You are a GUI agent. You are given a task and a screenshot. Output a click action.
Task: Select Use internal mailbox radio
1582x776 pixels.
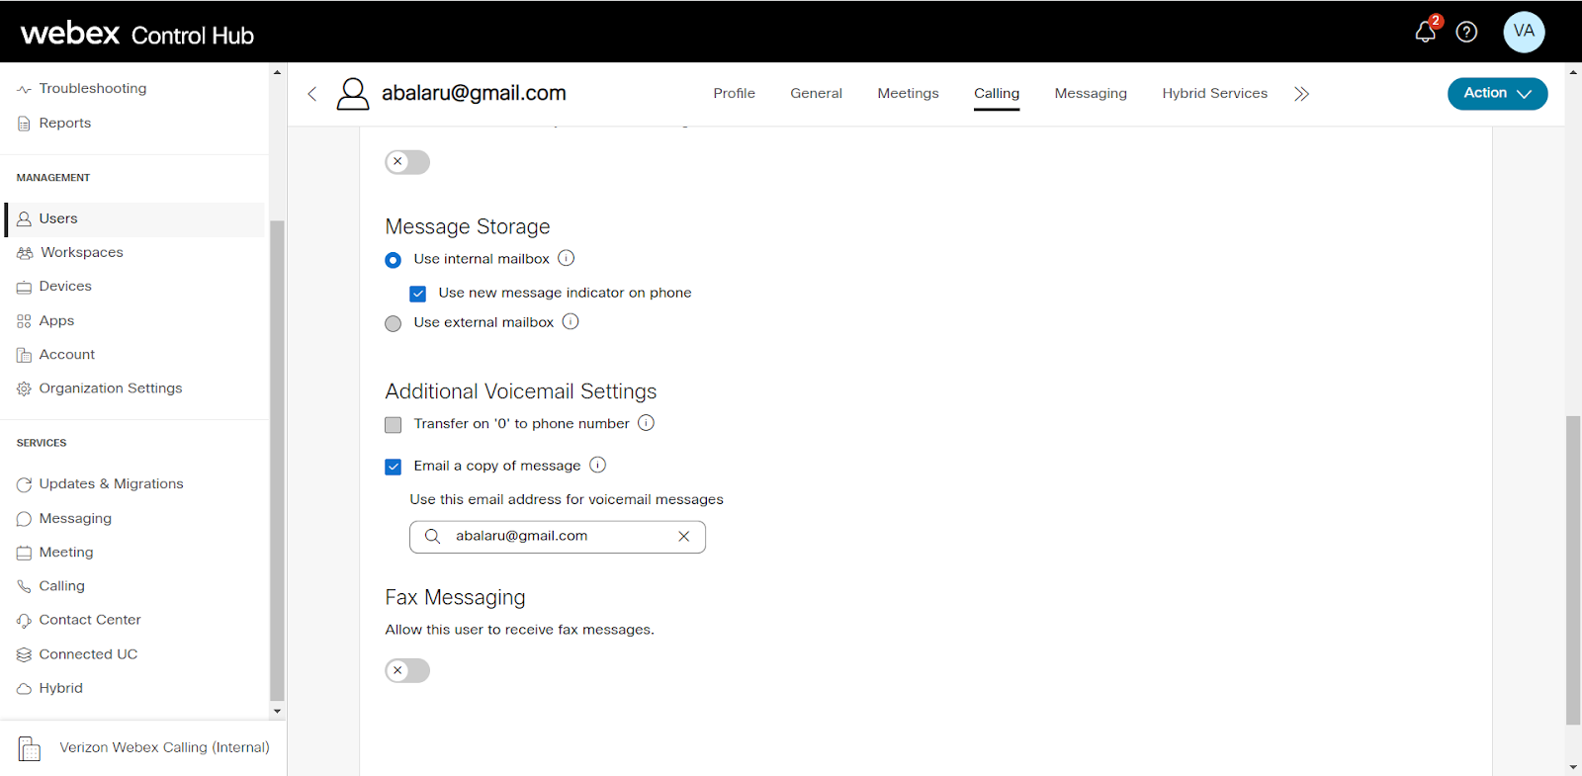click(393, 260)
